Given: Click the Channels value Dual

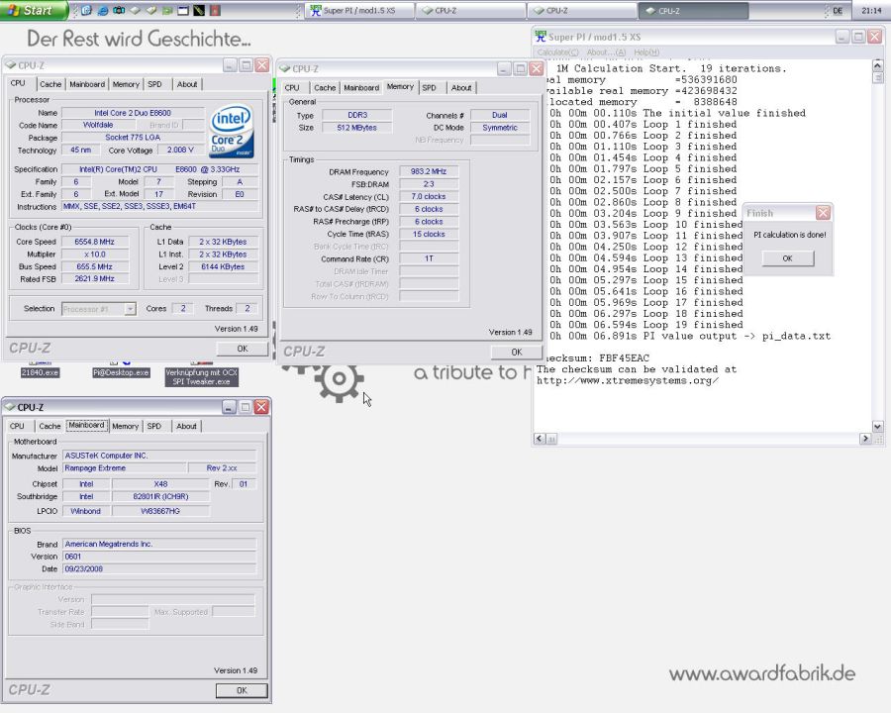Looking at the screenshot, I should point(500,115).
